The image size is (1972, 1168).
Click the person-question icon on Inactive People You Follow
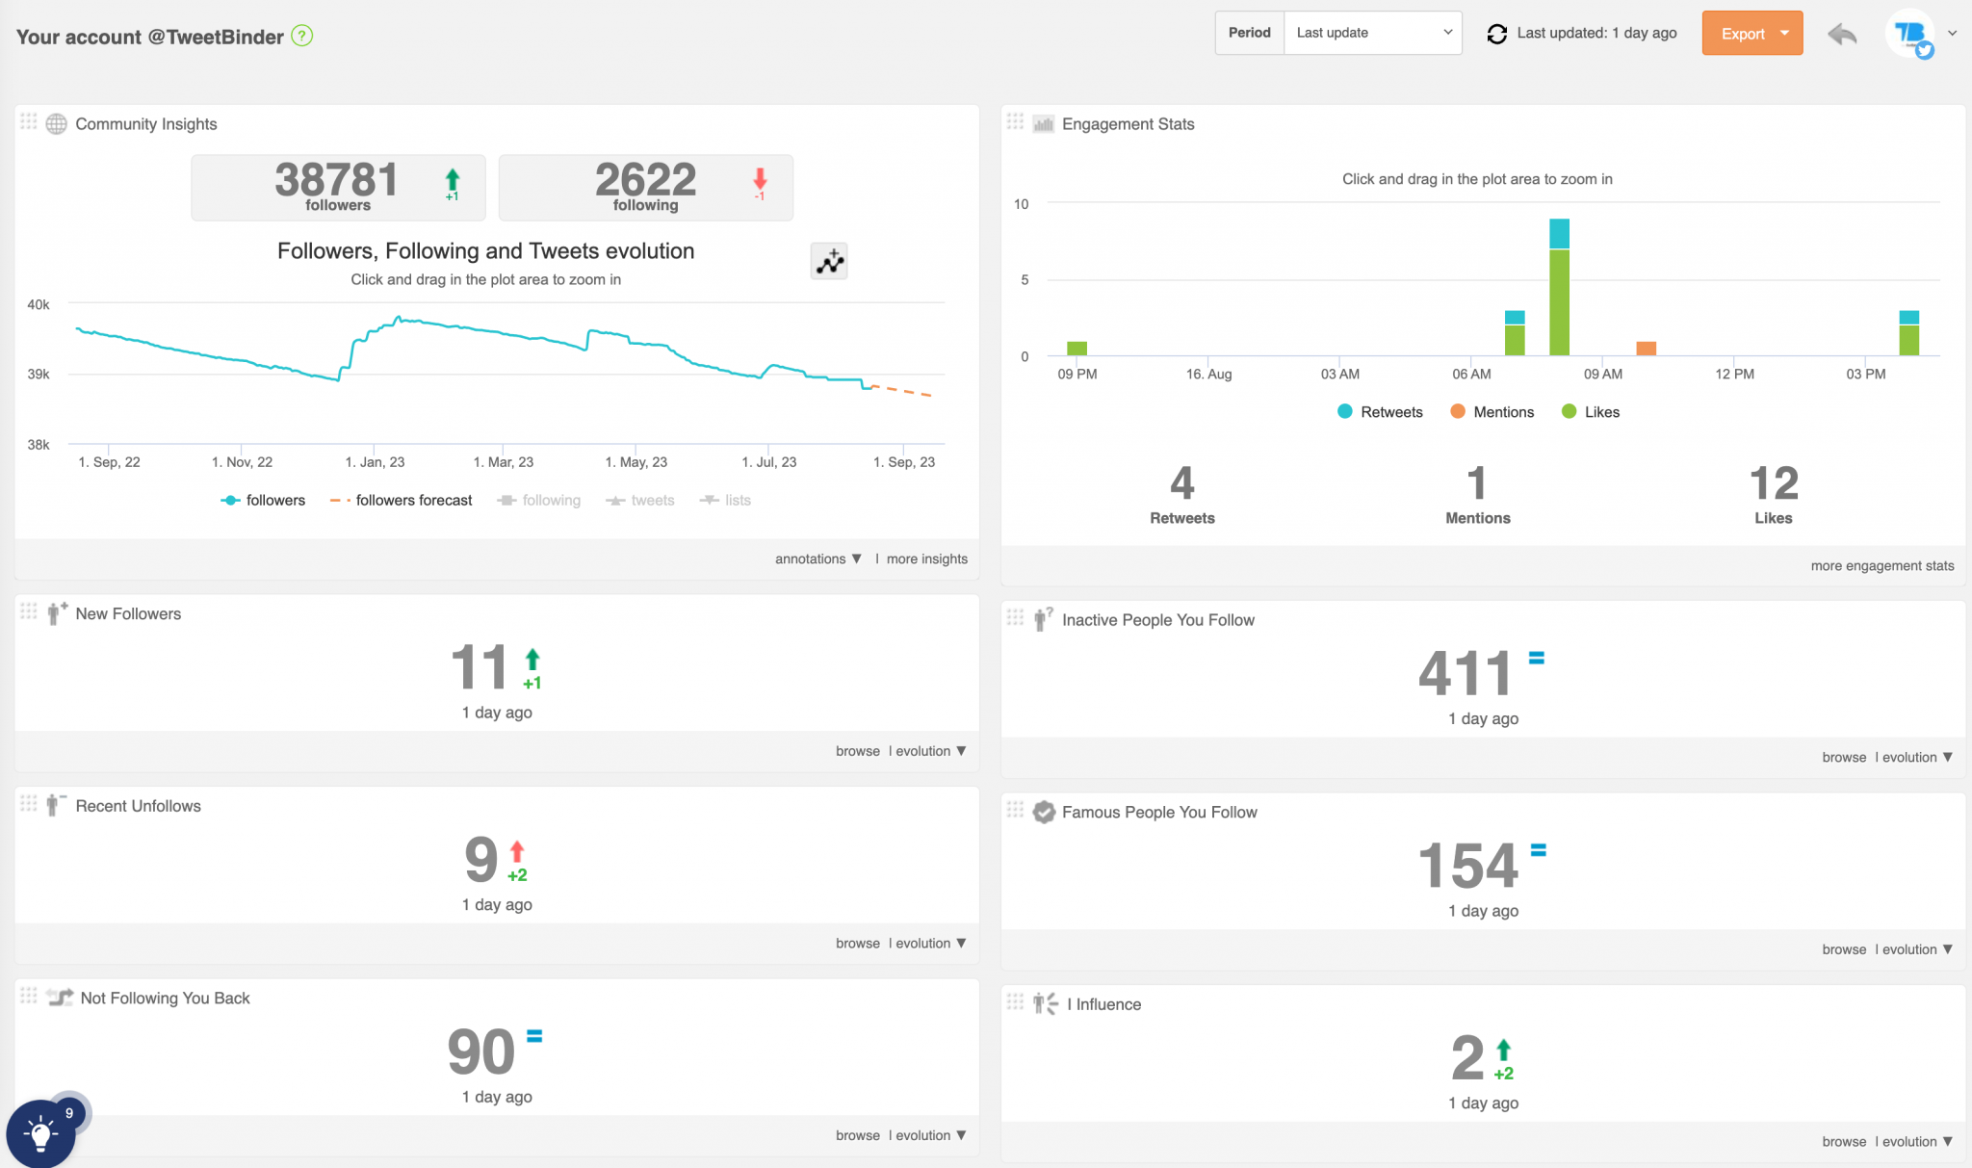click(1043, 619)
